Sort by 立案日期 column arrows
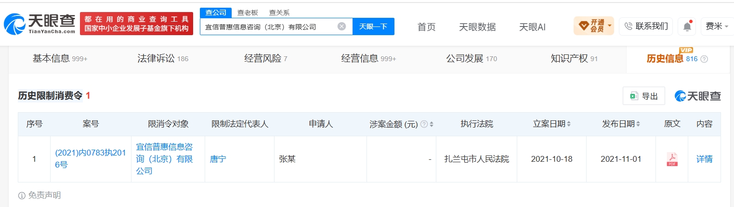The width and height of the screenshot is (734, 207). (x=569, y=124)
